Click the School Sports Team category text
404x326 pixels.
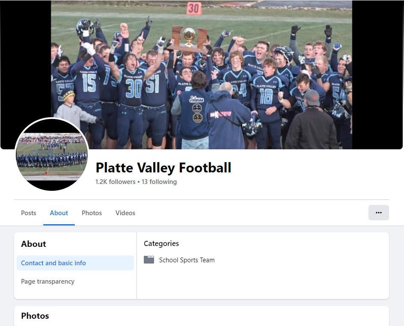coord(187,260)
